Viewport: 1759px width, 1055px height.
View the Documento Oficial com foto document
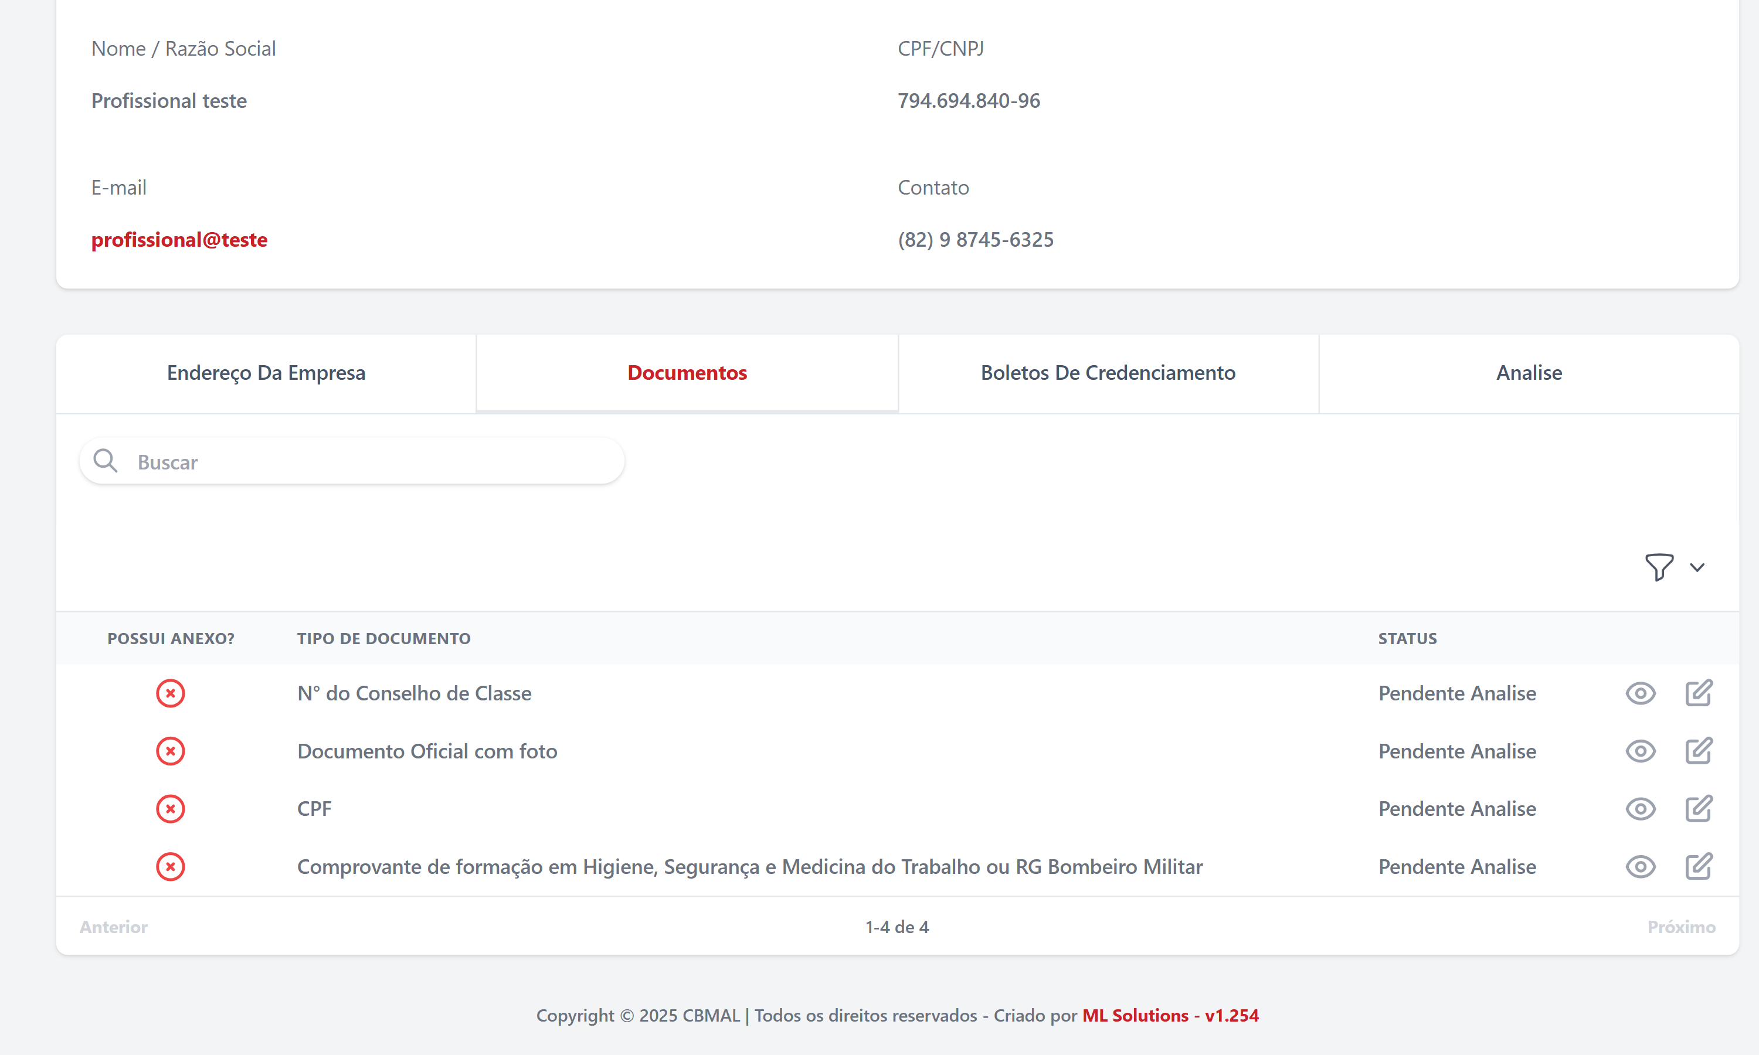click(1640, 751)
